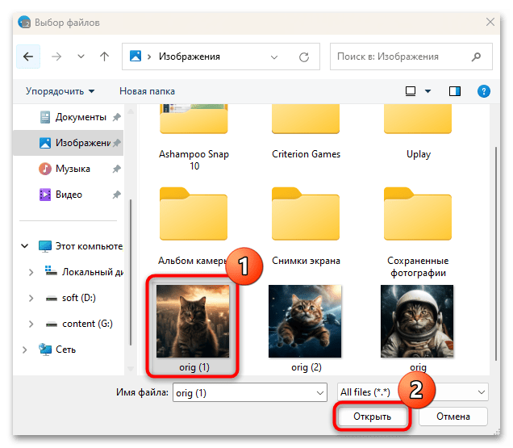Open the file name dropdown arrow

[320, 392]
